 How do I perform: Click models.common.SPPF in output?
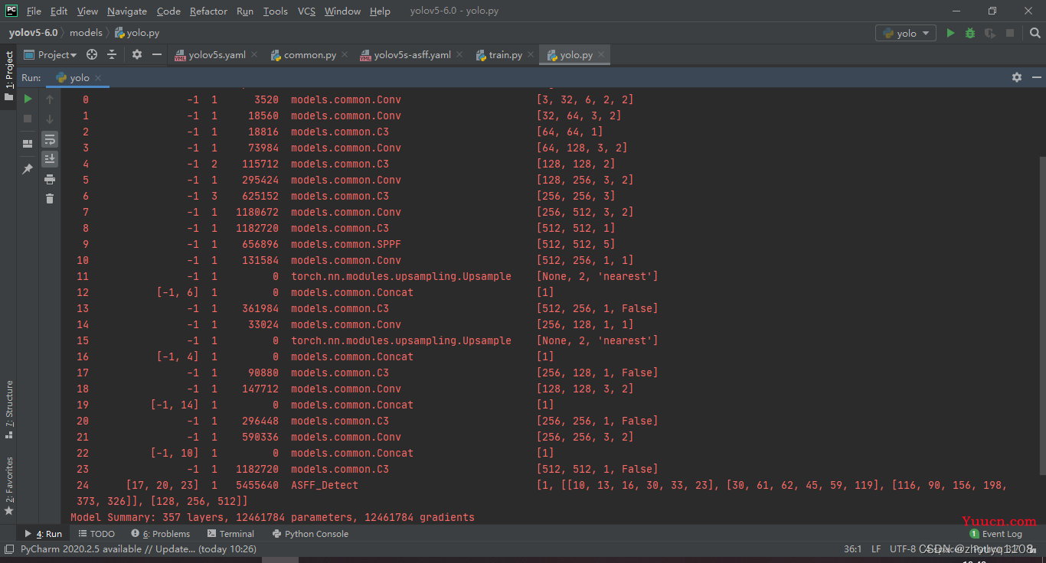346,244
